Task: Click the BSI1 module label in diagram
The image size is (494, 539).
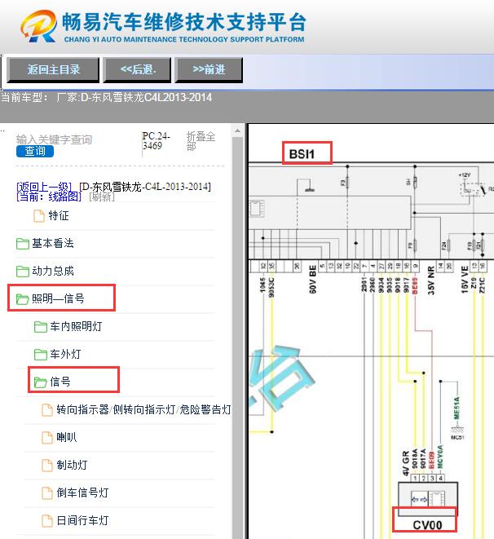Action: [302, 154]
